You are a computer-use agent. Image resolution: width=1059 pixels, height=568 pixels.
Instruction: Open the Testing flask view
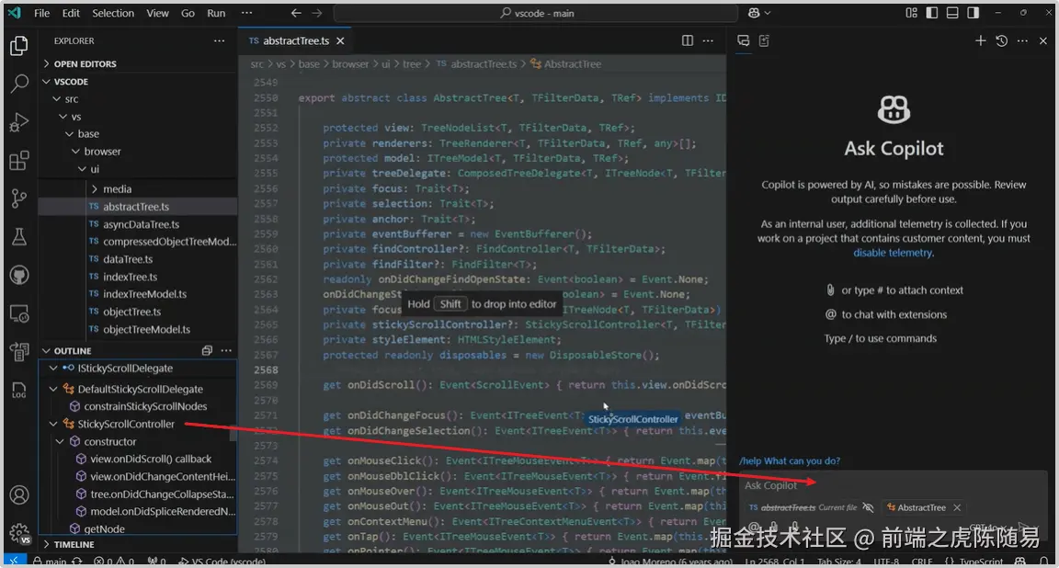click(19, 236)
